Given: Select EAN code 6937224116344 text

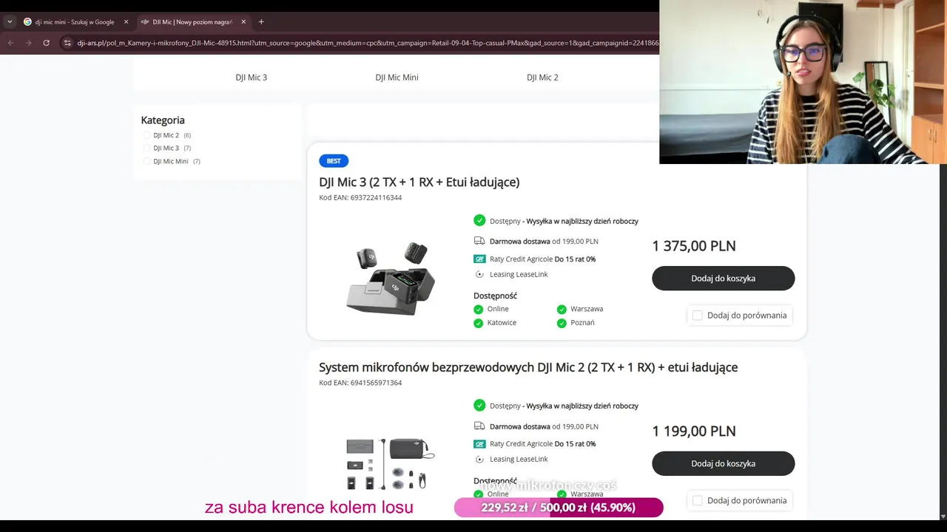Looking at the screenshot, I should pyautogui.click(x=376, y=198).
